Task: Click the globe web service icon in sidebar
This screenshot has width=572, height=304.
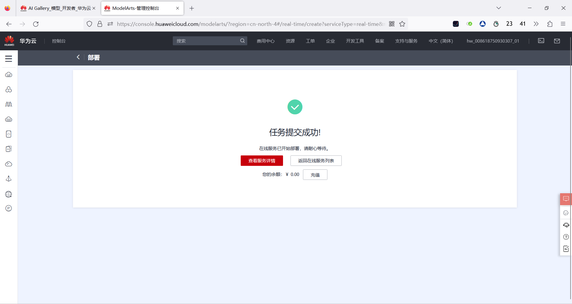Action: (9, 194)
